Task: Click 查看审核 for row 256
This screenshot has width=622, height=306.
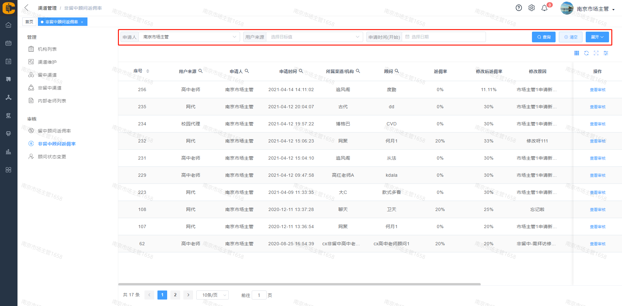Action: pos(598,90)
